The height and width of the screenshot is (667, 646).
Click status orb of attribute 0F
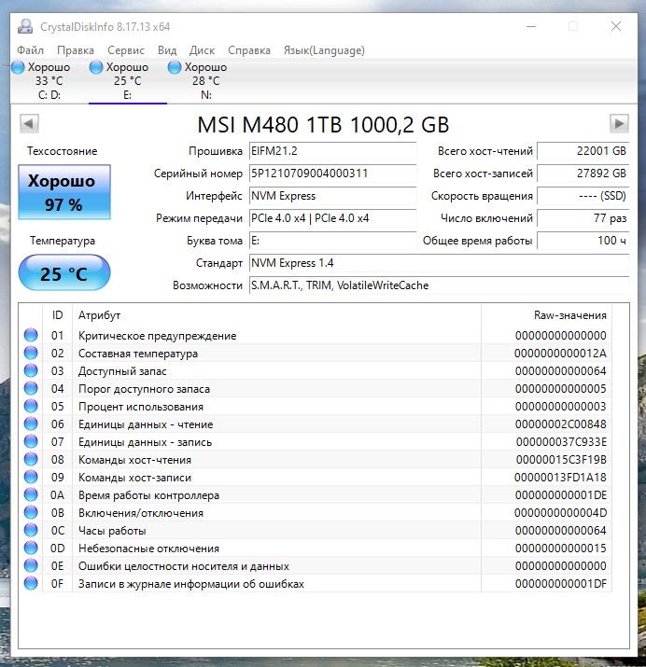pyautogui.click(x=31, y=584)
